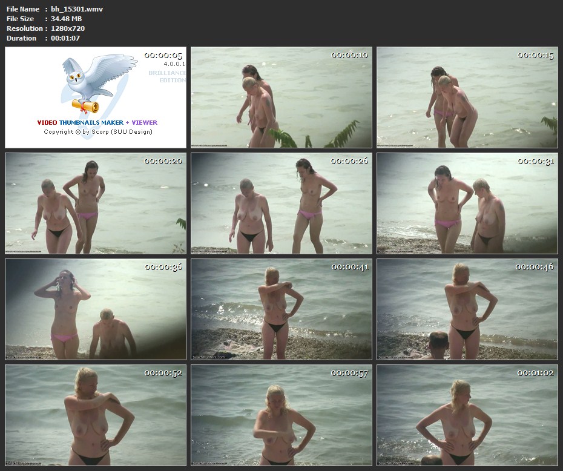The width and height of the screenshot is (563, 471).
Task: Pick the thumbnail labeled 00:00:57
Action: tap(281, 415)
